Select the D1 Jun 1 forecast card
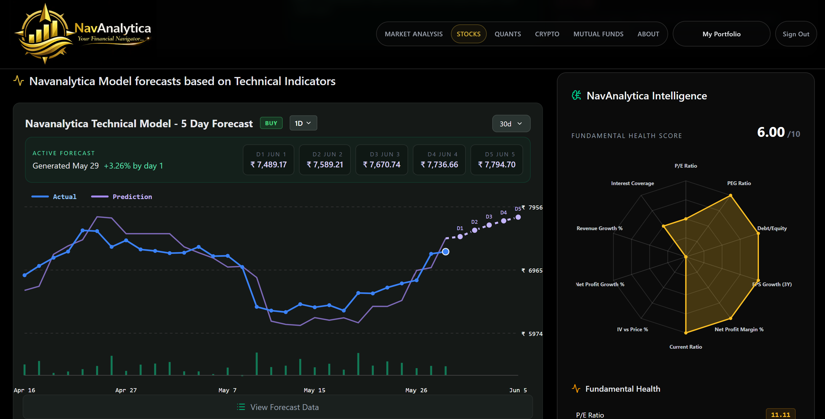The image size is (825, 419). click(268, 160)
